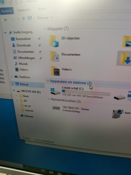Open Downloads in quick access
The width and height of the screenshot is (131, 175).
tap(21, 45)
